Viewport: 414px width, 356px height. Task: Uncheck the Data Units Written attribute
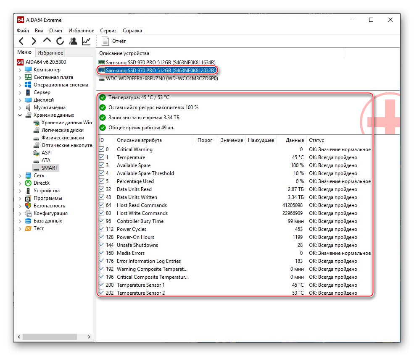click(x=102, y=197)
